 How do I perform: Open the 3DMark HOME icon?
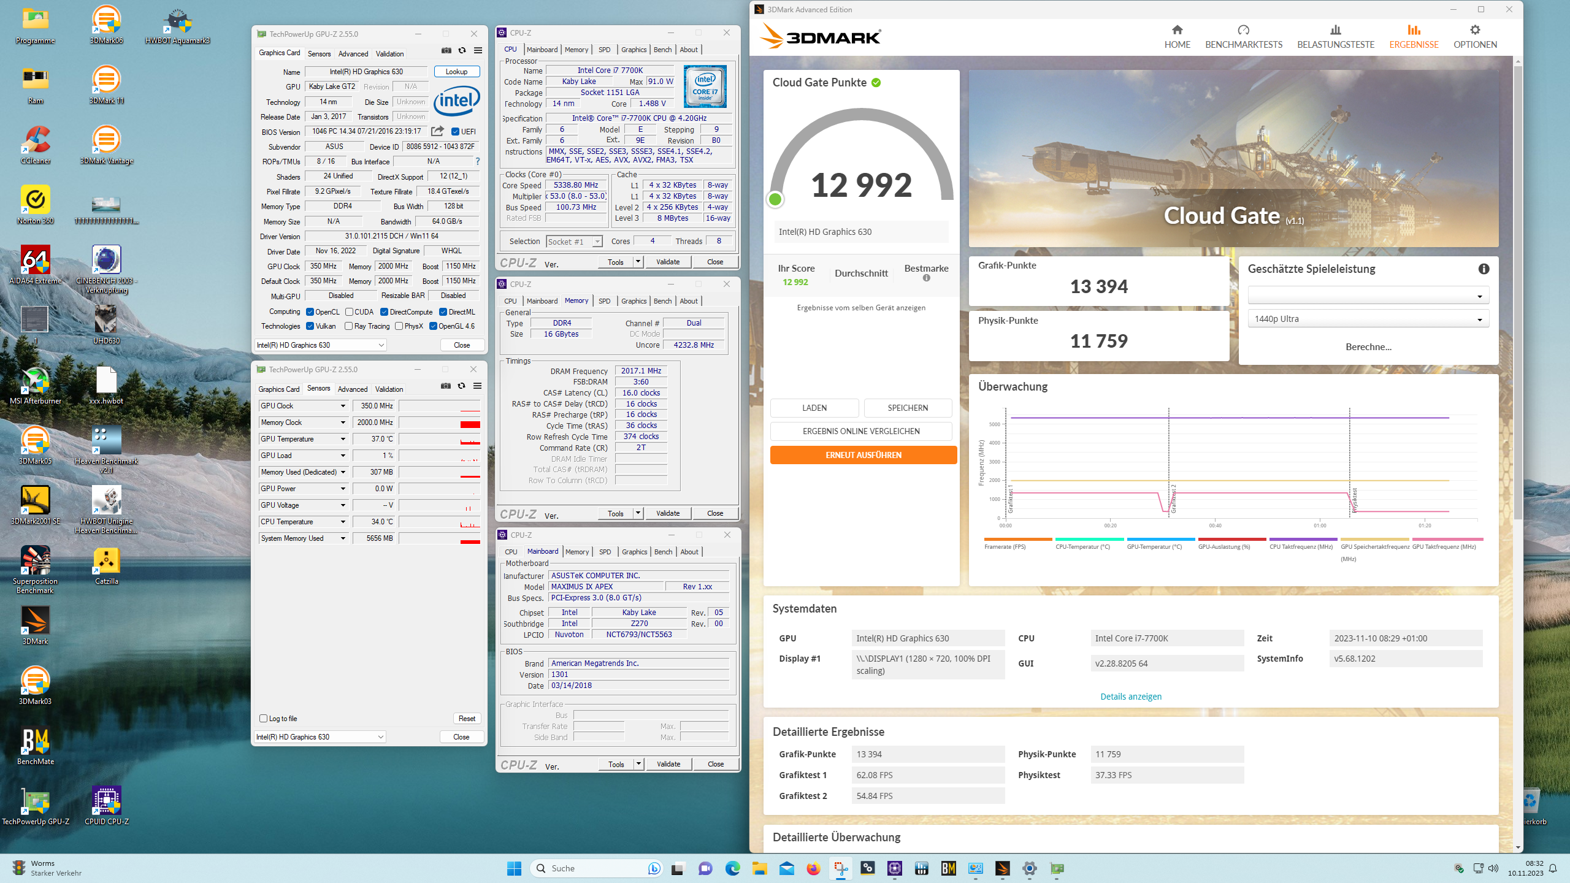tap(1177, 30)
